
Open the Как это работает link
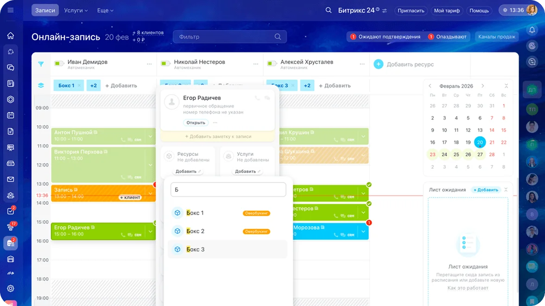coord(468,288)
